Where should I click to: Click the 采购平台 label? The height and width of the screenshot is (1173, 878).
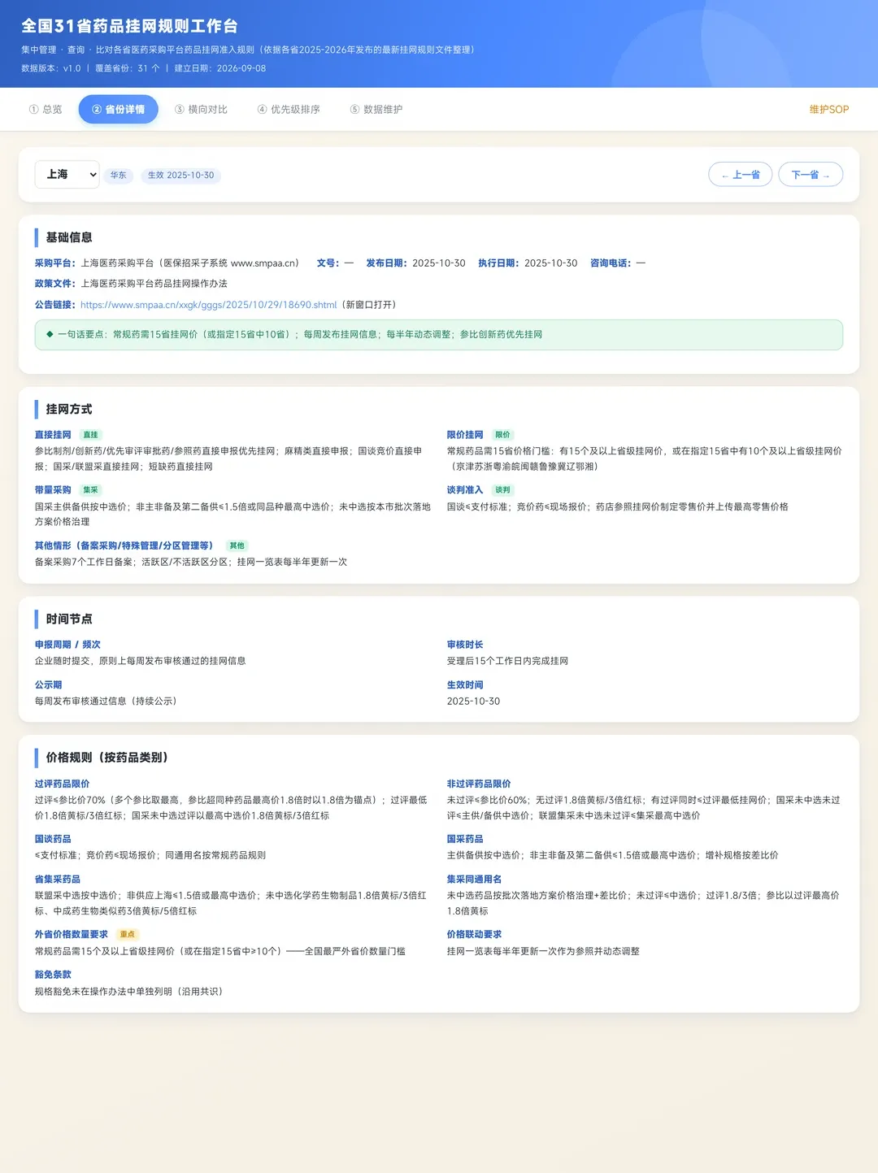point(55,263)
